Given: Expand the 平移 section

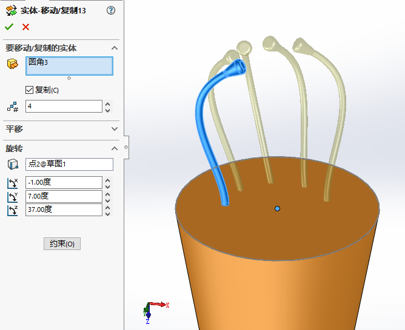Looking at the screenshot, I should click(115, 129).
